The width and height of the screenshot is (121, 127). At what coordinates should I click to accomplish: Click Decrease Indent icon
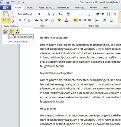(x=97, y=14)
